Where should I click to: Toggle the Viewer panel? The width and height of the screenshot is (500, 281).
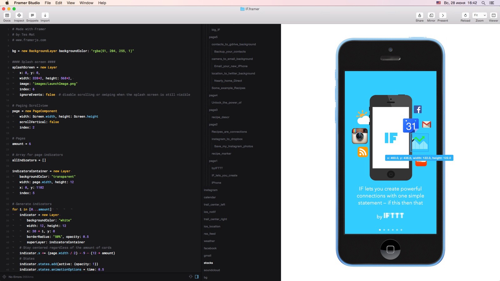coord(493,15)
